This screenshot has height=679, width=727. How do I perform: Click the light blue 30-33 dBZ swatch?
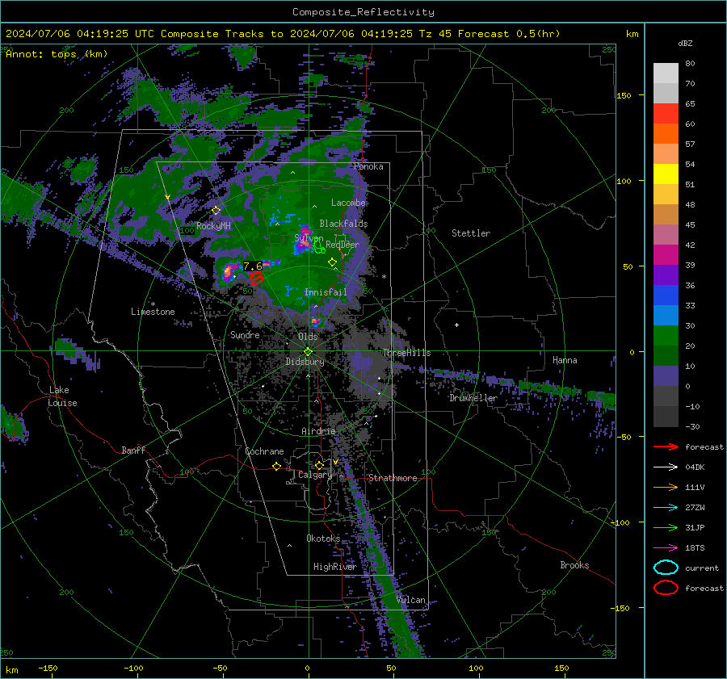click(x=666, y=315)
